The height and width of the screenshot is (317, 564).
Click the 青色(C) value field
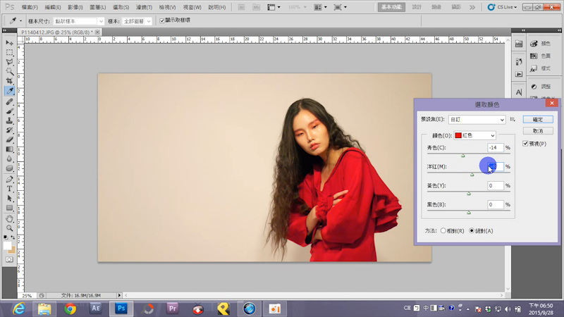pos(496,147)
